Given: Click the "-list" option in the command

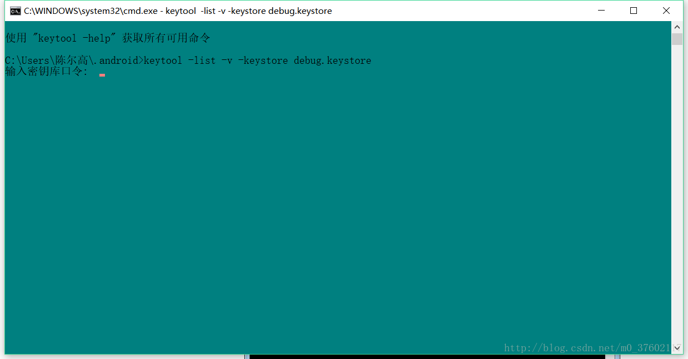Looking at the screenshot, I should pos(202,60).
